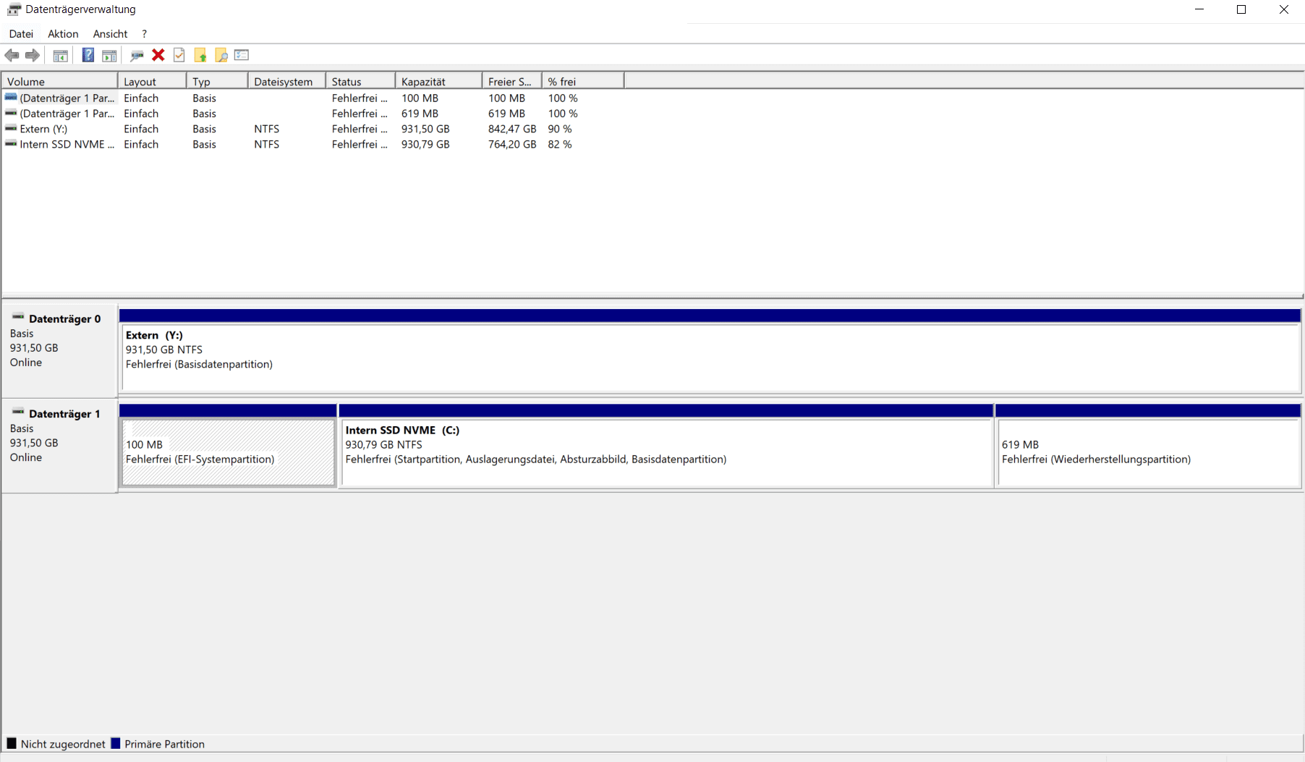Select the Extern (Y:) volume row name
Screen dimensions: 1305x762
[x=43, y=129]
